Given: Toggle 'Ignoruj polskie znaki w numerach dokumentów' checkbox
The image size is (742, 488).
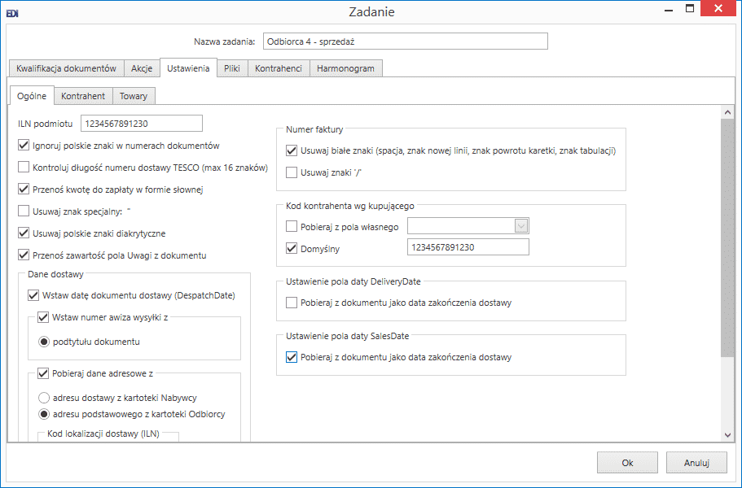Looking at the screenshot, I should coord(24,145).
